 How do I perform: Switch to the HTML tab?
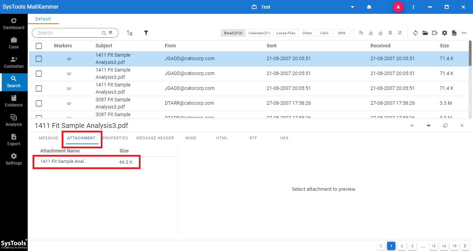[222, 138]
